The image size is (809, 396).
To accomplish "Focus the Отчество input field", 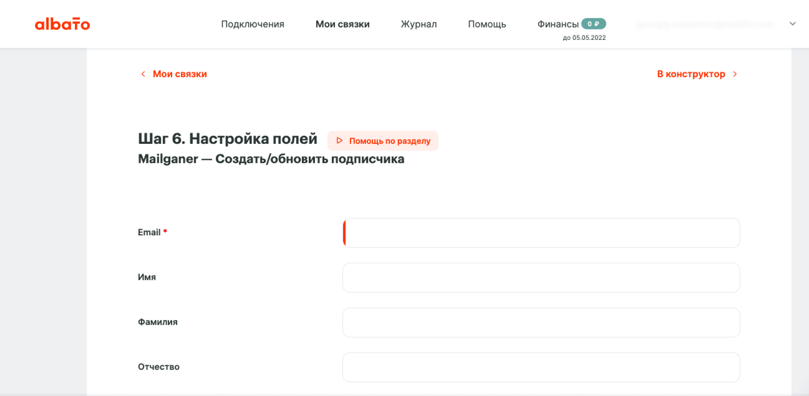I will [541, 367].
